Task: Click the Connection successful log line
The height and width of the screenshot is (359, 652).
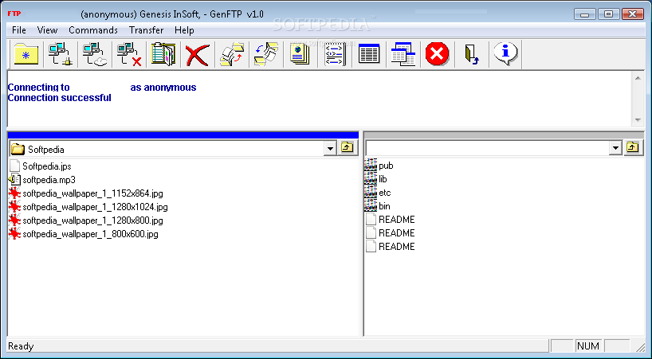Action: coord(60,98)
